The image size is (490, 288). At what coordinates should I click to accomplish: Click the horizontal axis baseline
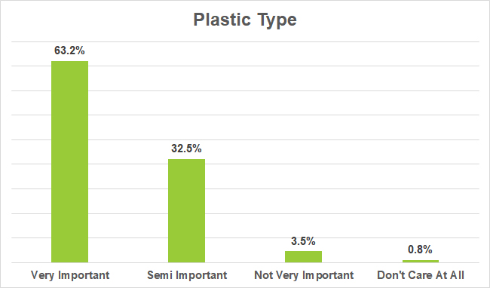point(245,262)
